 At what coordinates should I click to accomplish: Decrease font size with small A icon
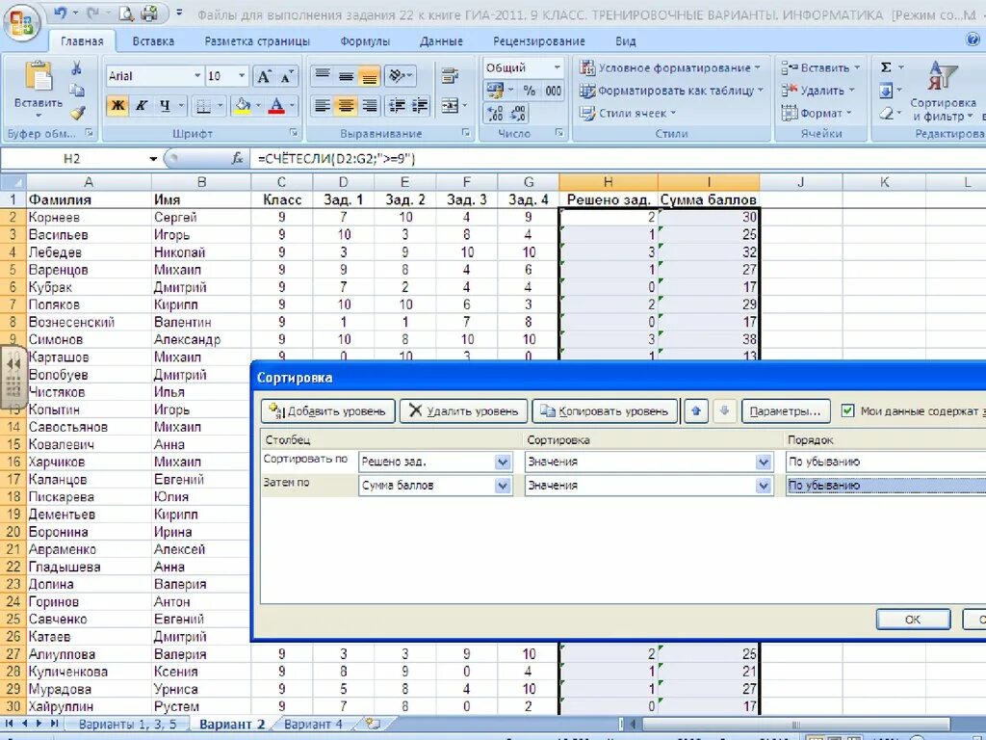coord(287,77)
